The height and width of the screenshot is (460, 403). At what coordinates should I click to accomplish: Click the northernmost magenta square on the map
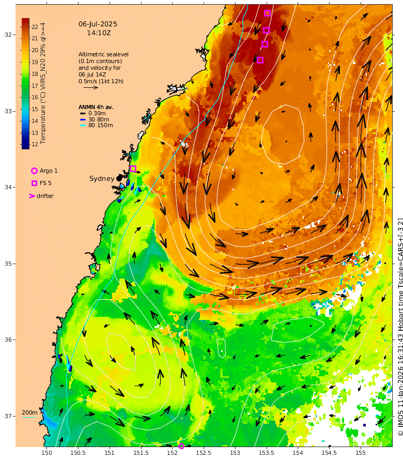coord(267,13)
